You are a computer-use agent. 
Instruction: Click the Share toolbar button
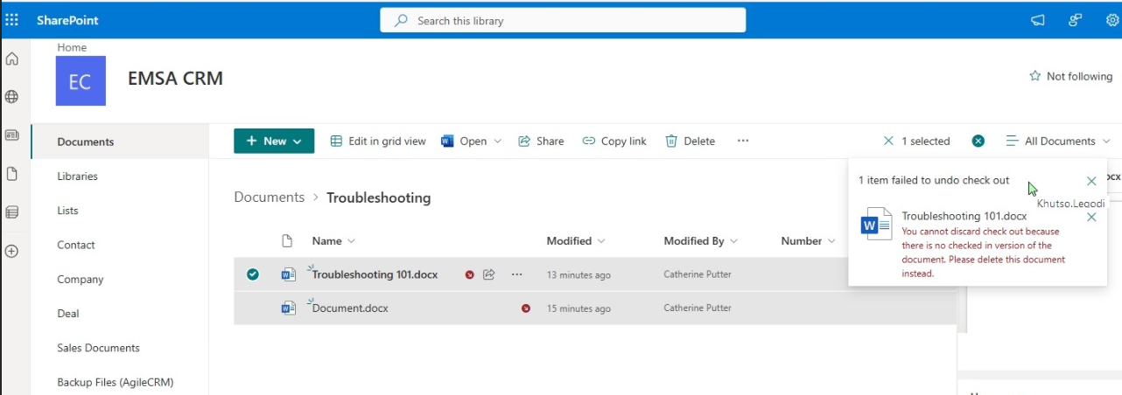click(x=541, y=141)
